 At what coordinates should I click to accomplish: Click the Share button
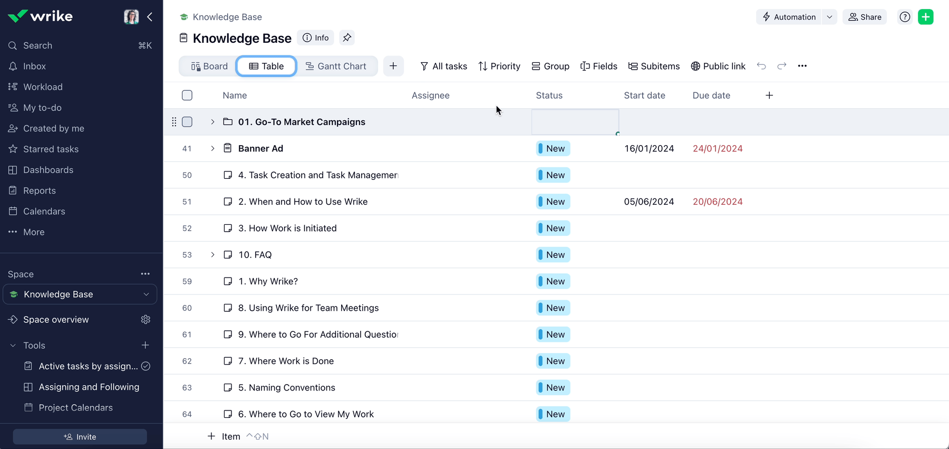pyautogui.click(x=865, y=17)
